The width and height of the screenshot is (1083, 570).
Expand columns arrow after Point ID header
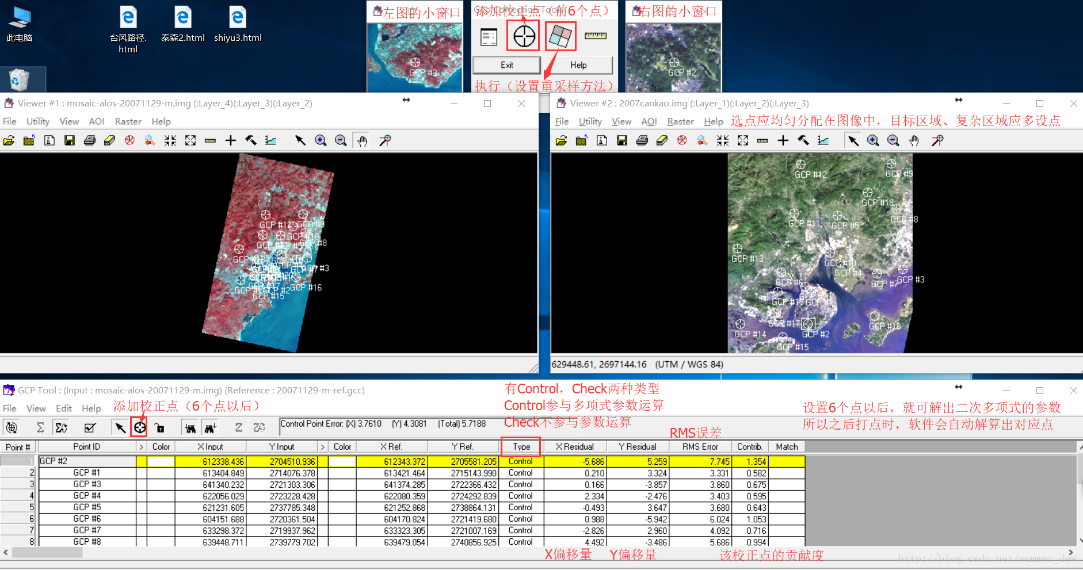coord(142,447)
